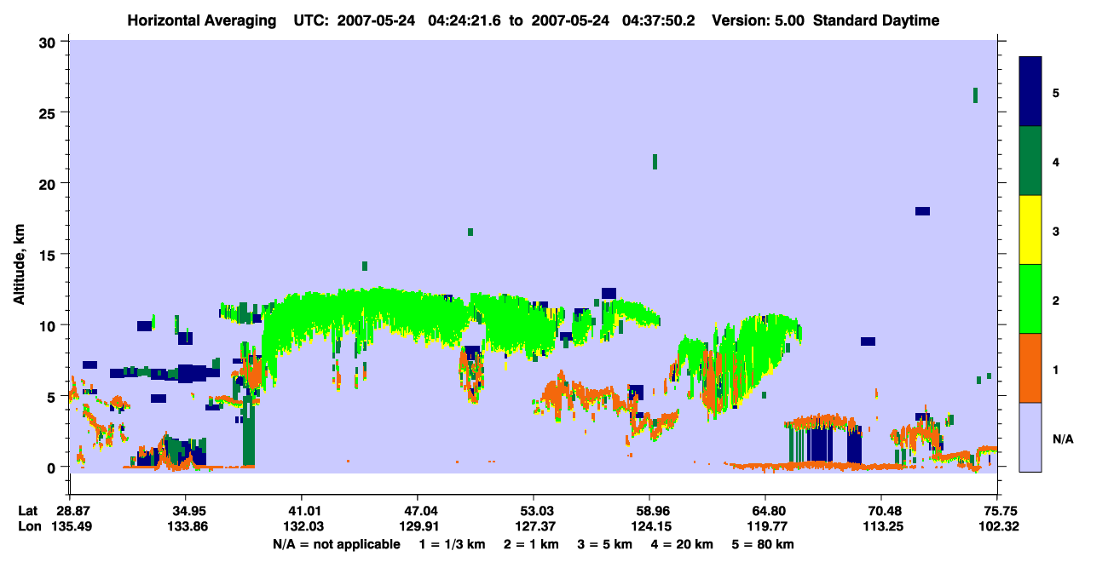Click the legend note '5 = 80 km'

[x=764, y=544]
